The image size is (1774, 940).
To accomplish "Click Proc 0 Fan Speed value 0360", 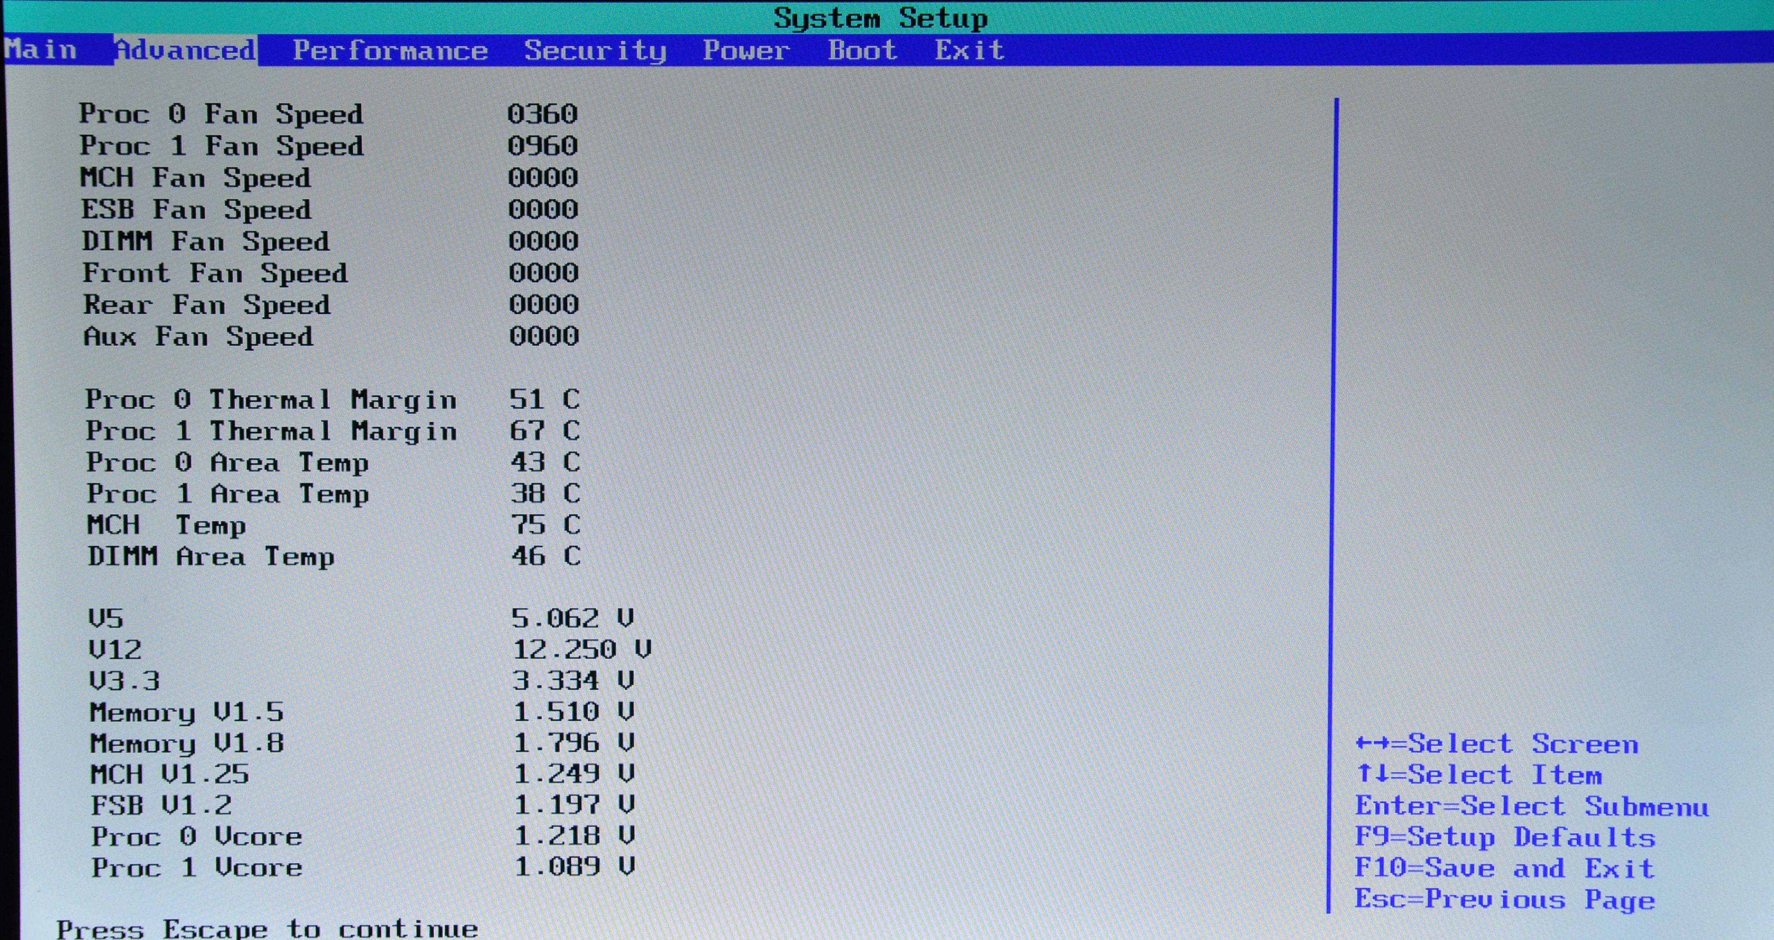I will (x=542, y=113).
